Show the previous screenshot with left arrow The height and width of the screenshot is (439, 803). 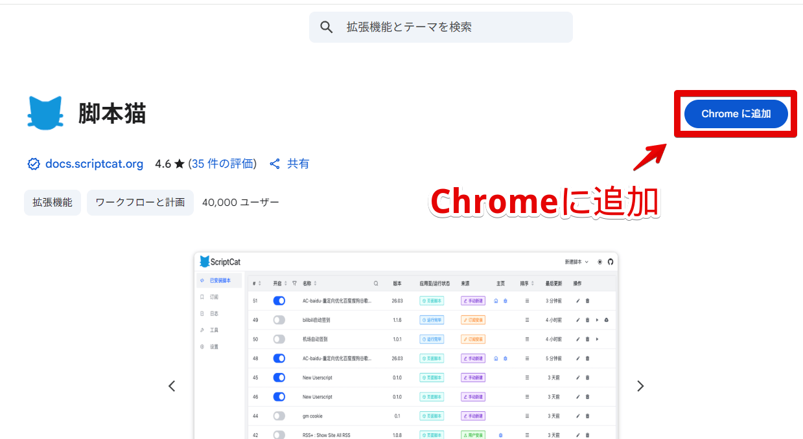pos(172,386)
